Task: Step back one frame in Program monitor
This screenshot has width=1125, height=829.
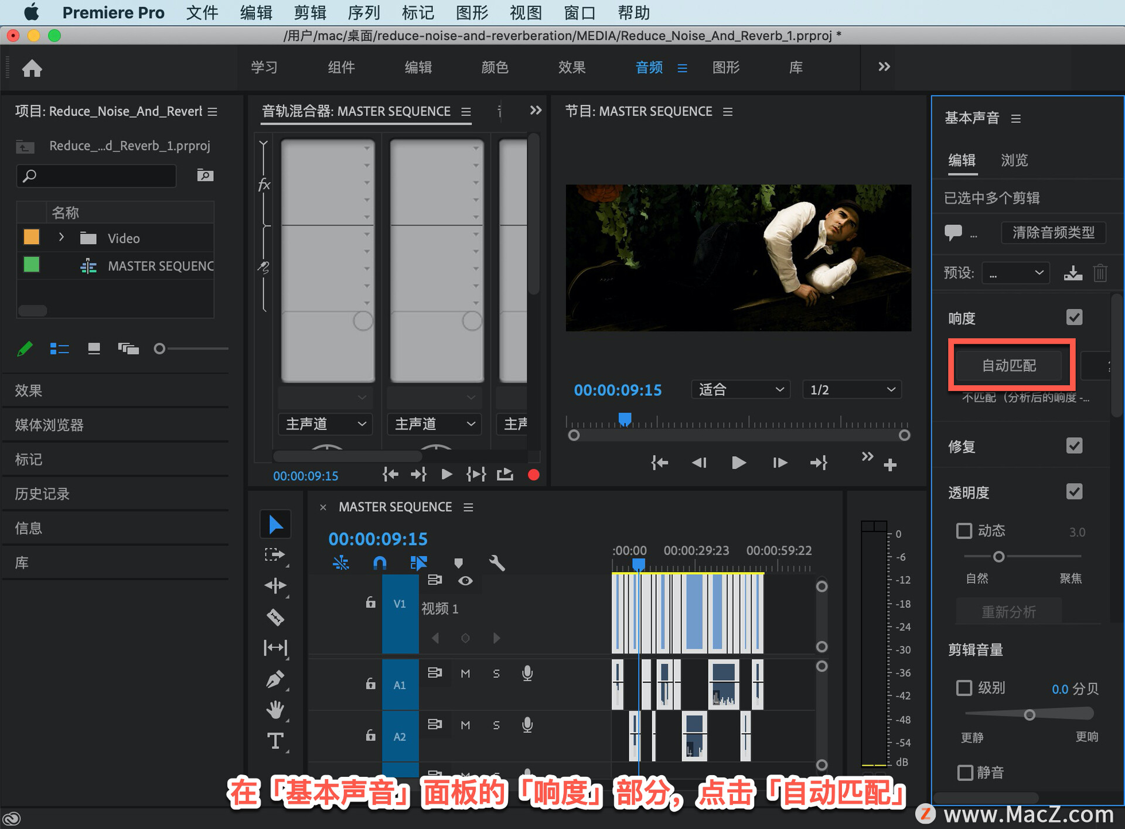Action: pos(699,463)
